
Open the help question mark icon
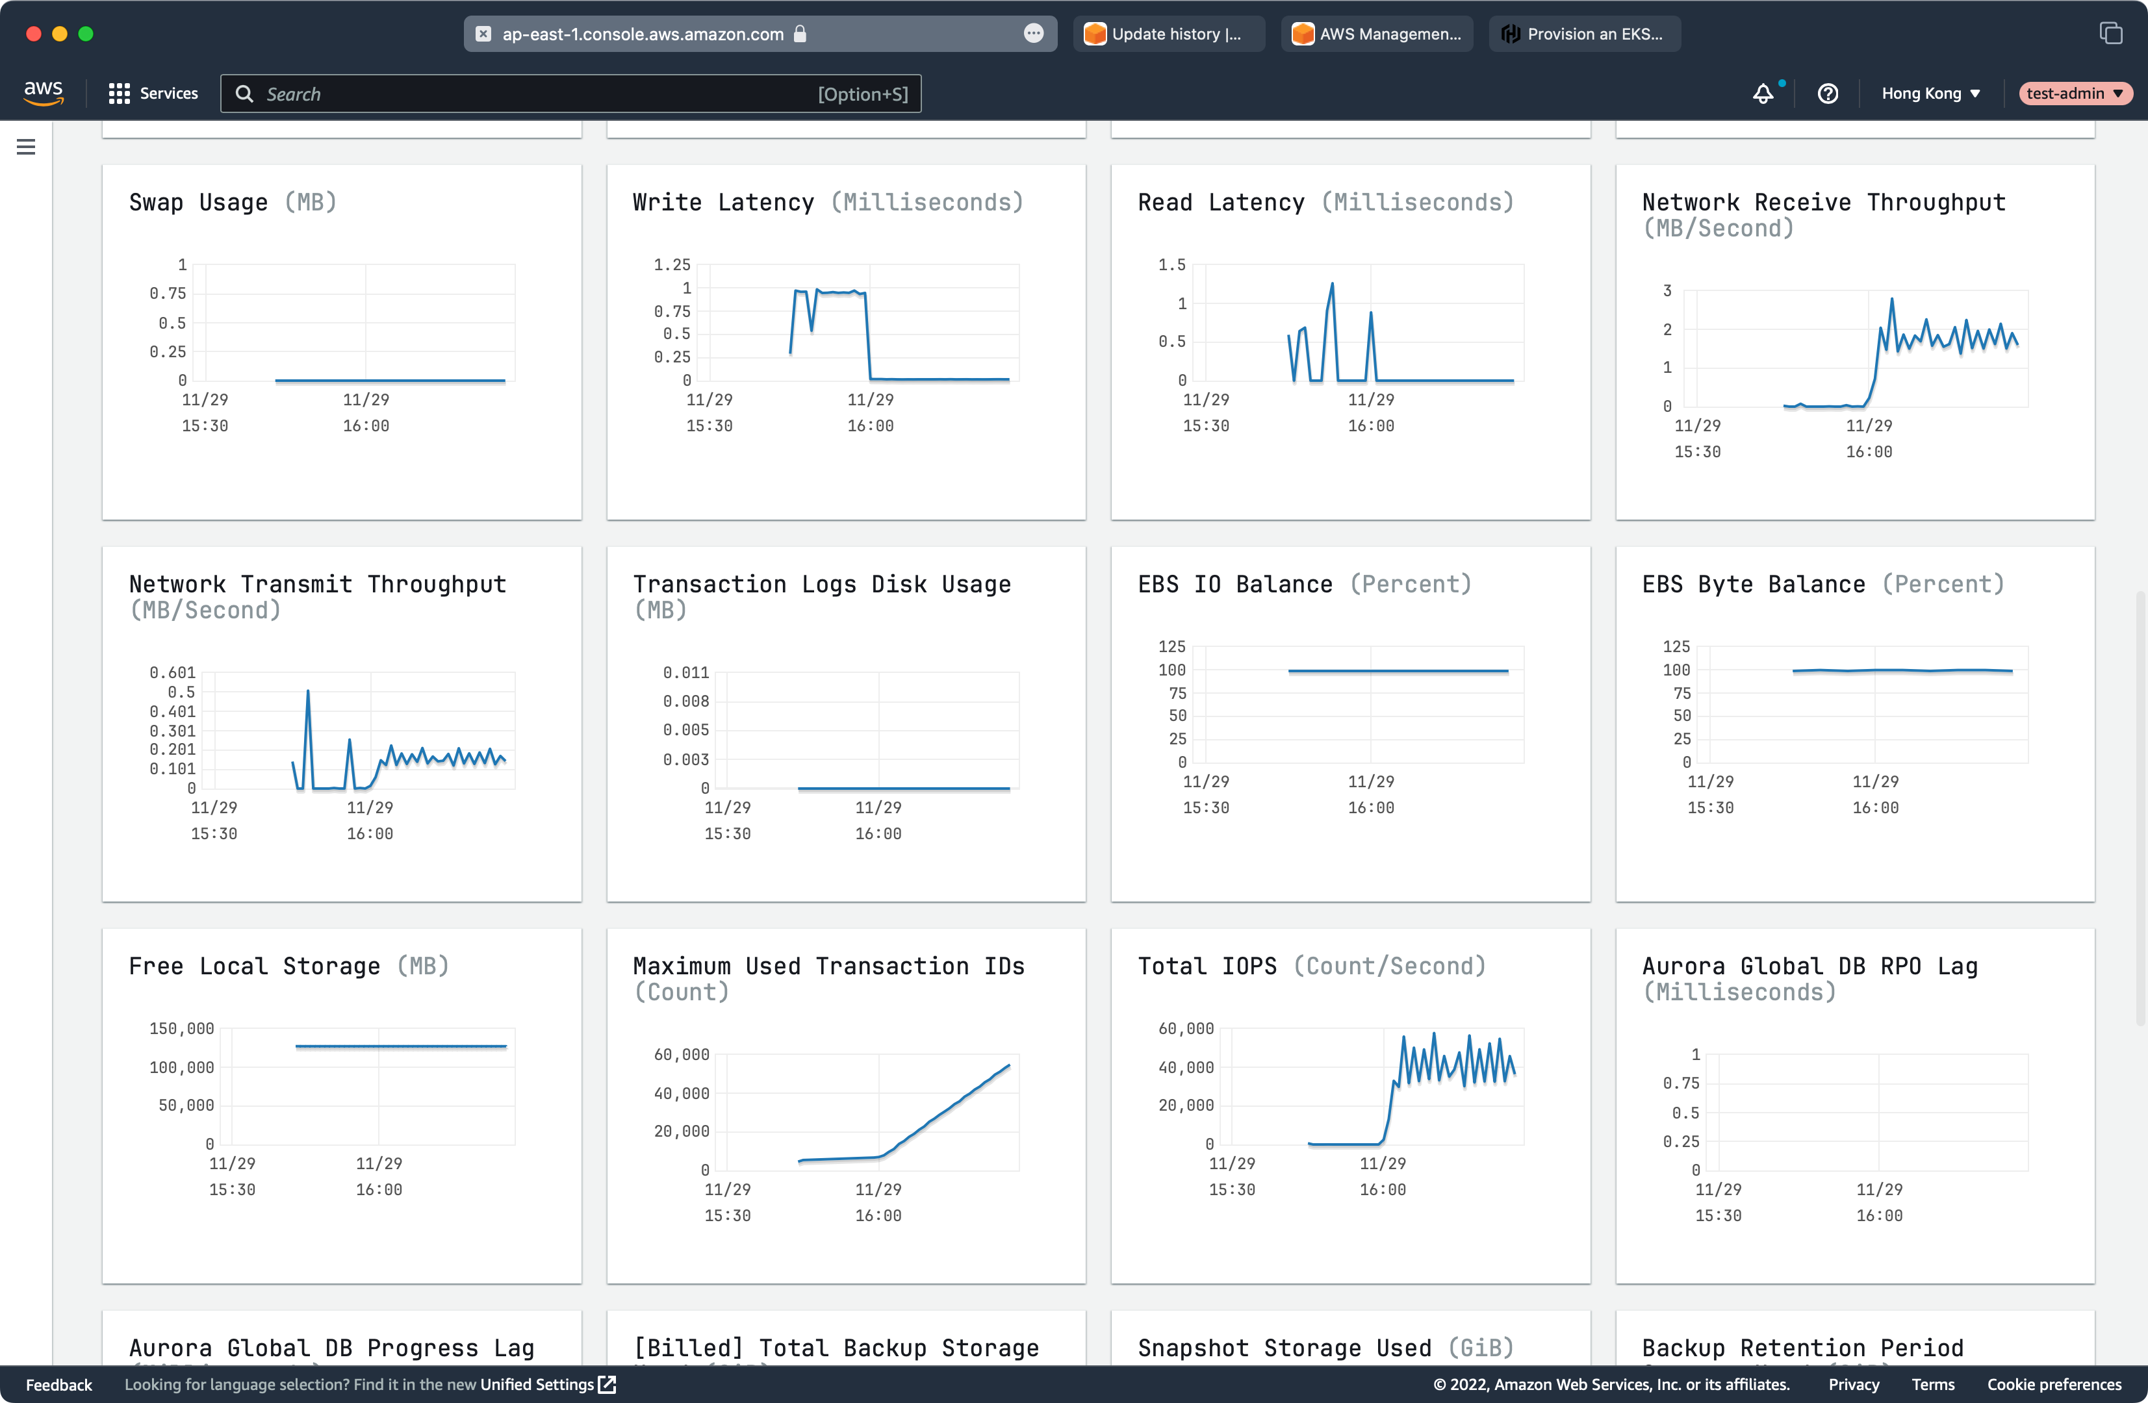click(1828, 94)
